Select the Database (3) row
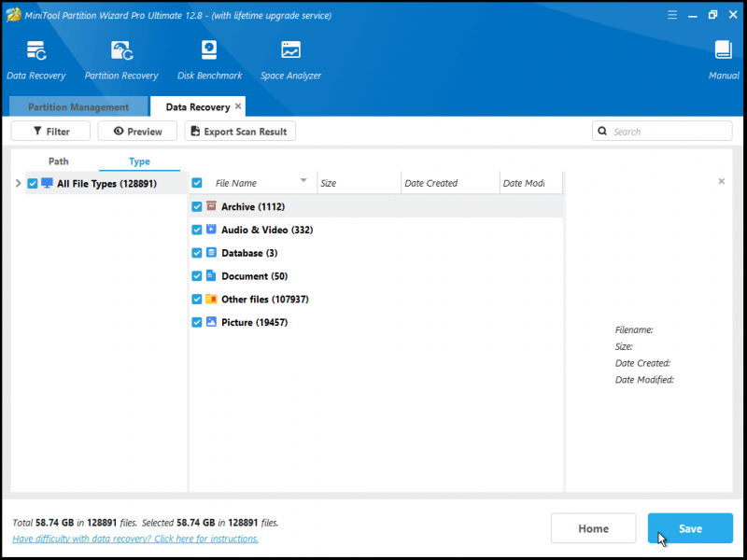 tap(376, 253)
